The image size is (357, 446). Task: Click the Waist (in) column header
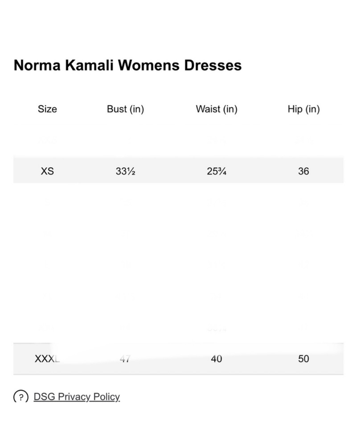[217, 109]
